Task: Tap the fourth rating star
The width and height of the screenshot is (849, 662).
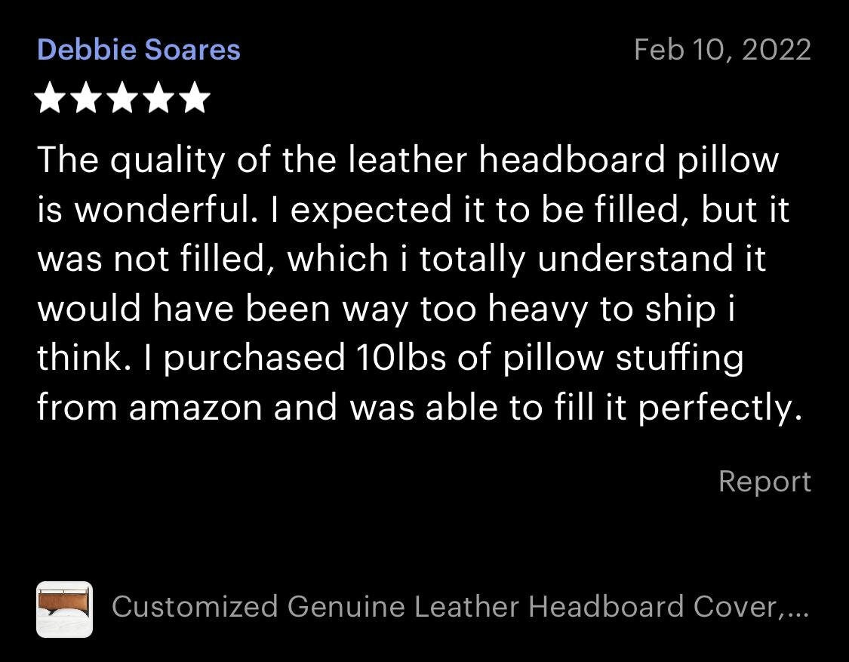Action: coord(158,97)
